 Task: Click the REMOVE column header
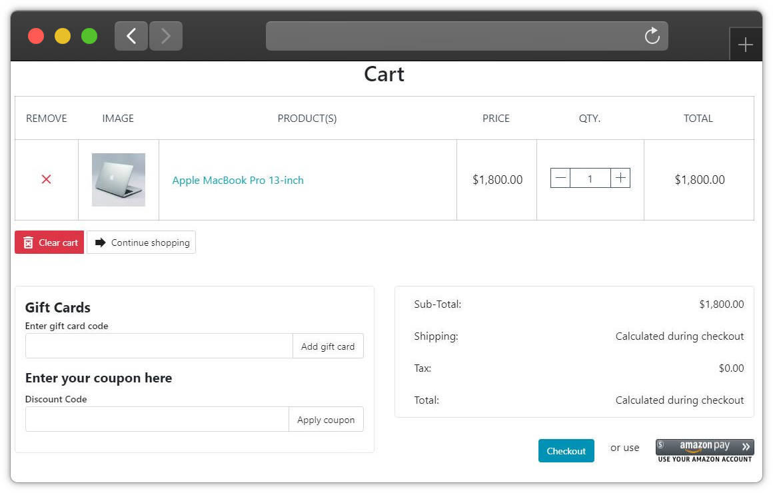pos(47,119)
